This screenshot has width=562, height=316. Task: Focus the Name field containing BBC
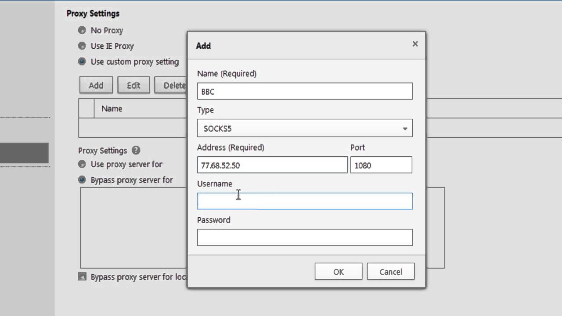pos(305,91)
